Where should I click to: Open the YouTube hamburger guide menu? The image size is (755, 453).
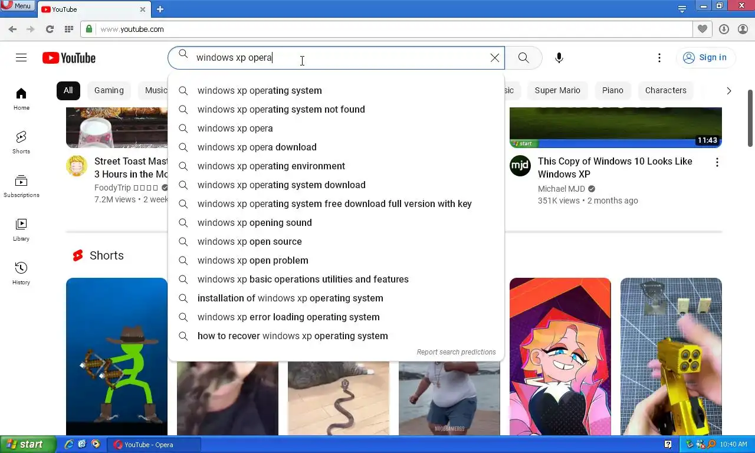coord(21,57)
